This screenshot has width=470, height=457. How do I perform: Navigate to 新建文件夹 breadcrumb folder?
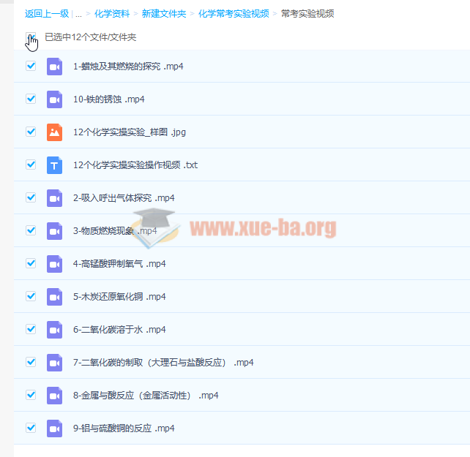click(165, 14)
